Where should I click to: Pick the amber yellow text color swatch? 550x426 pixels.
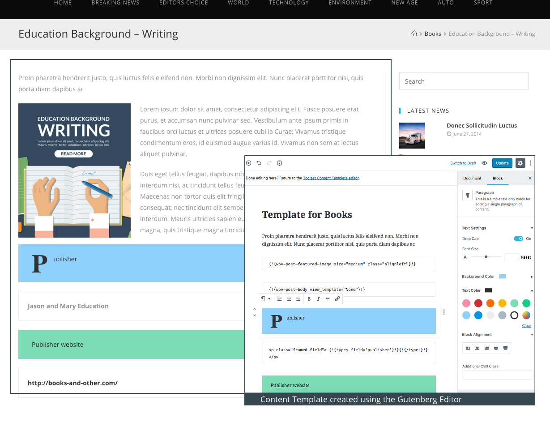502,303
